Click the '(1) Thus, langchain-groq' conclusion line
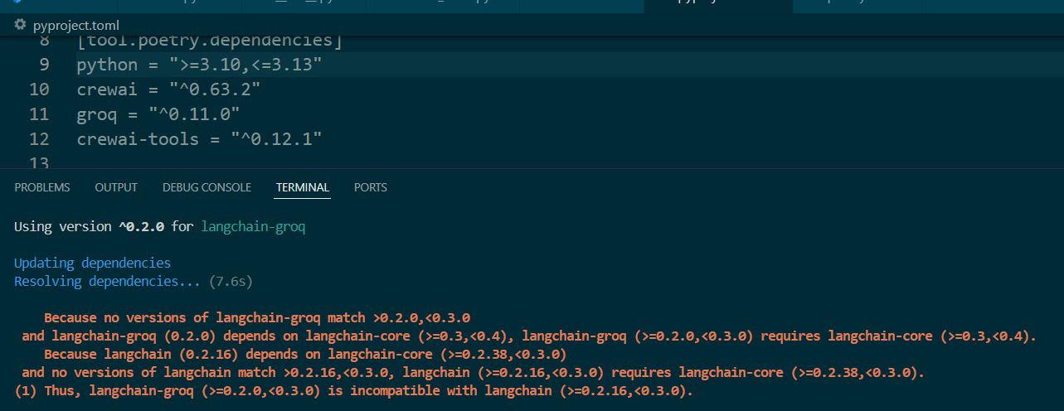1064x411 pixels. [354, 390]
